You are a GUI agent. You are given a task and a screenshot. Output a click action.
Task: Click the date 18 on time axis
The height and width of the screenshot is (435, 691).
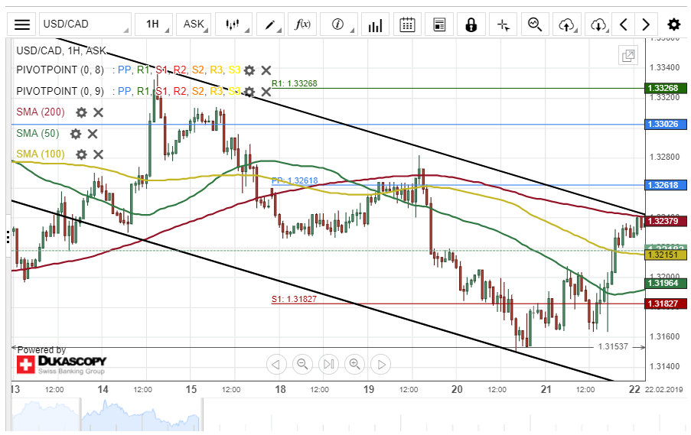pyautogui.click(x=280, y=390)
